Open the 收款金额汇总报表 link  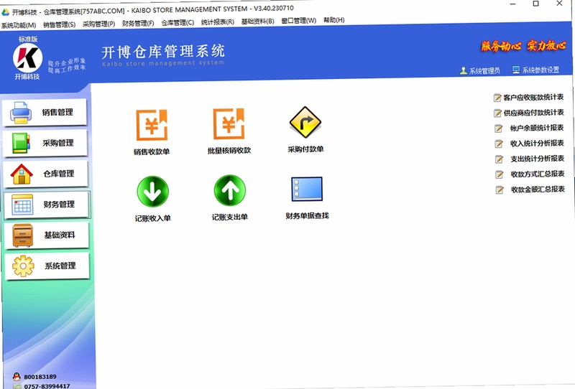pos(538,189)
